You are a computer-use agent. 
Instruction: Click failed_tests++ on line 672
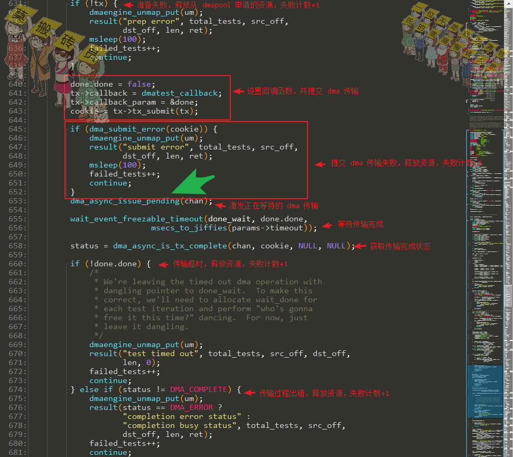pos(123,371)
